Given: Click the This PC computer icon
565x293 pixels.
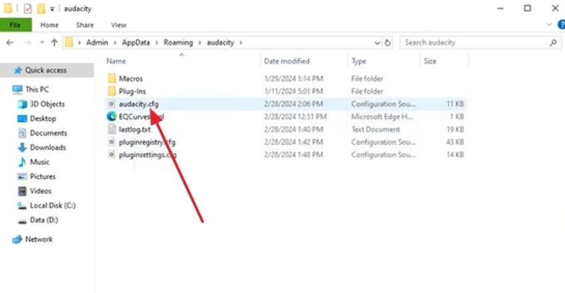Looking at the screenshot, I should click(x=17, y=89).
